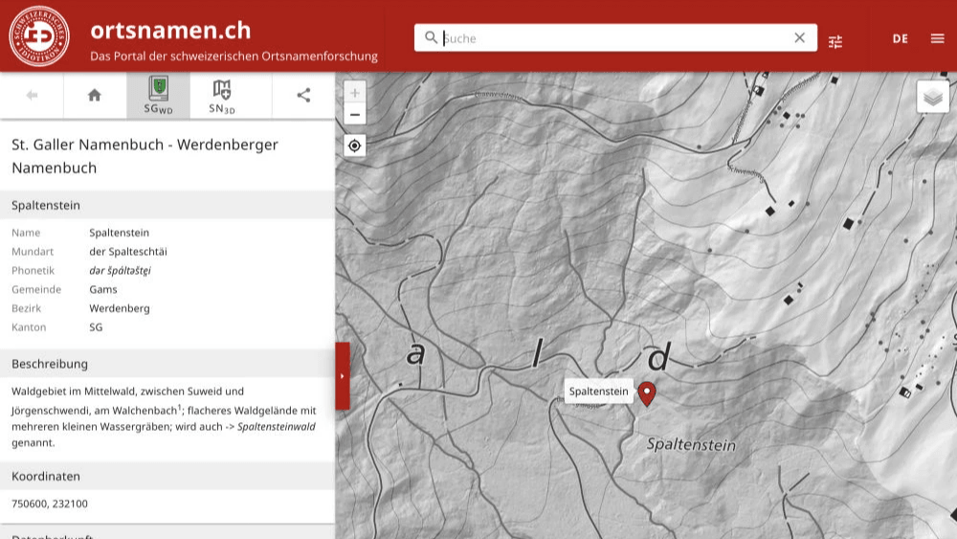Zoom out the map with minus button
Image resolution: width=957 pixels, height=539 pixels.
[355, 115]
